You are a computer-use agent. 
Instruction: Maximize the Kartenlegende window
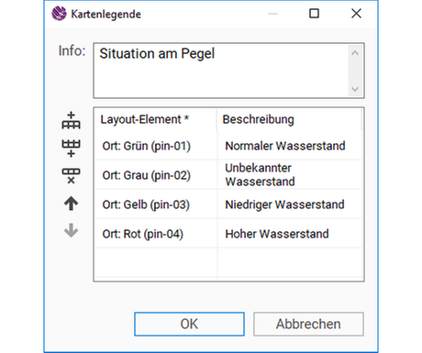click(314, 14)
